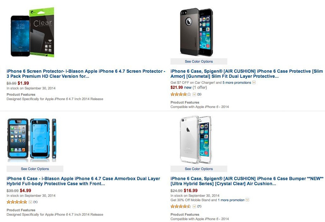Image resolution: width=325 pixels, height=222 pixels.
Task: Click the (1 offer) link for the Slim Armor case
Action: pyautogui.click(x=200, y=87)
